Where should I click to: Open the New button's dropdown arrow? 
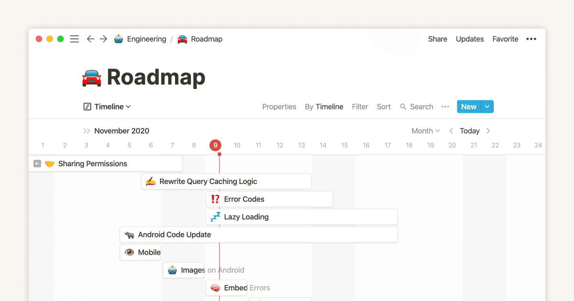(488, 107)
